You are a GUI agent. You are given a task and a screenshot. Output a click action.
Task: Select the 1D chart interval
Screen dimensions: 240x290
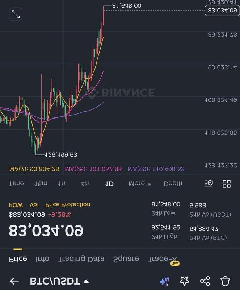coord(109,184)
